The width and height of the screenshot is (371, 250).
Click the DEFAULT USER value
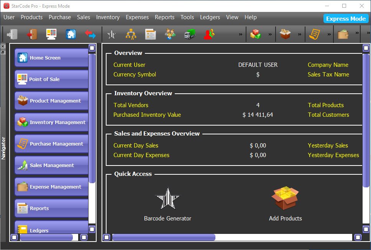(258, 65)
